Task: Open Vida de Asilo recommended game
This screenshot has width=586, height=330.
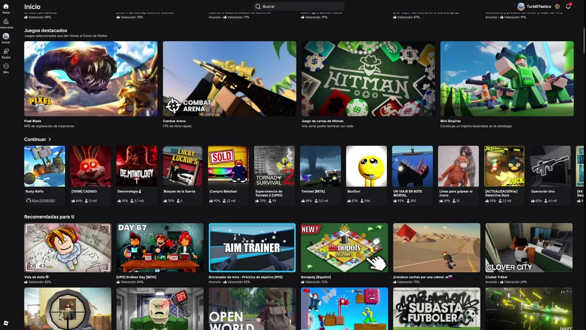Action: click(x=68, y=247)
